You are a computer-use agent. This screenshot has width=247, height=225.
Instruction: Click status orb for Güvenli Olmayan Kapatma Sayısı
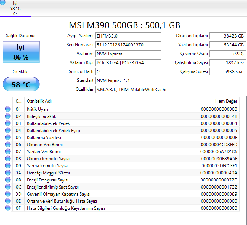coord(8,194)
